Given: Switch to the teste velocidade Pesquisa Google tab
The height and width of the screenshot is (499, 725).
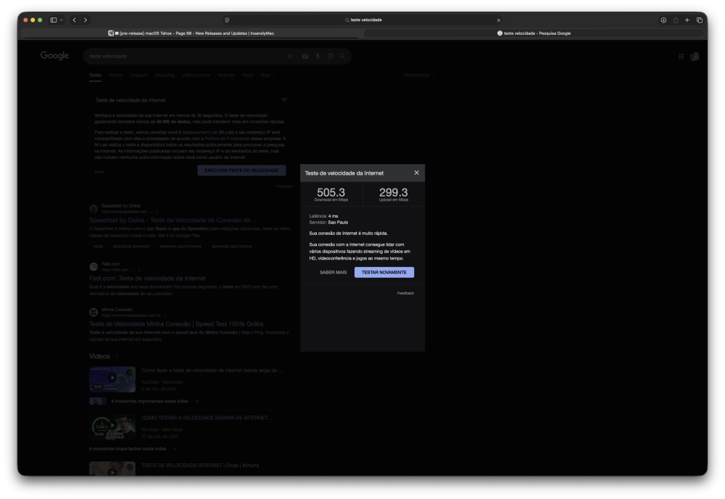Looking at the screenshot, I should pyautogui.click(x=534, y=33).
